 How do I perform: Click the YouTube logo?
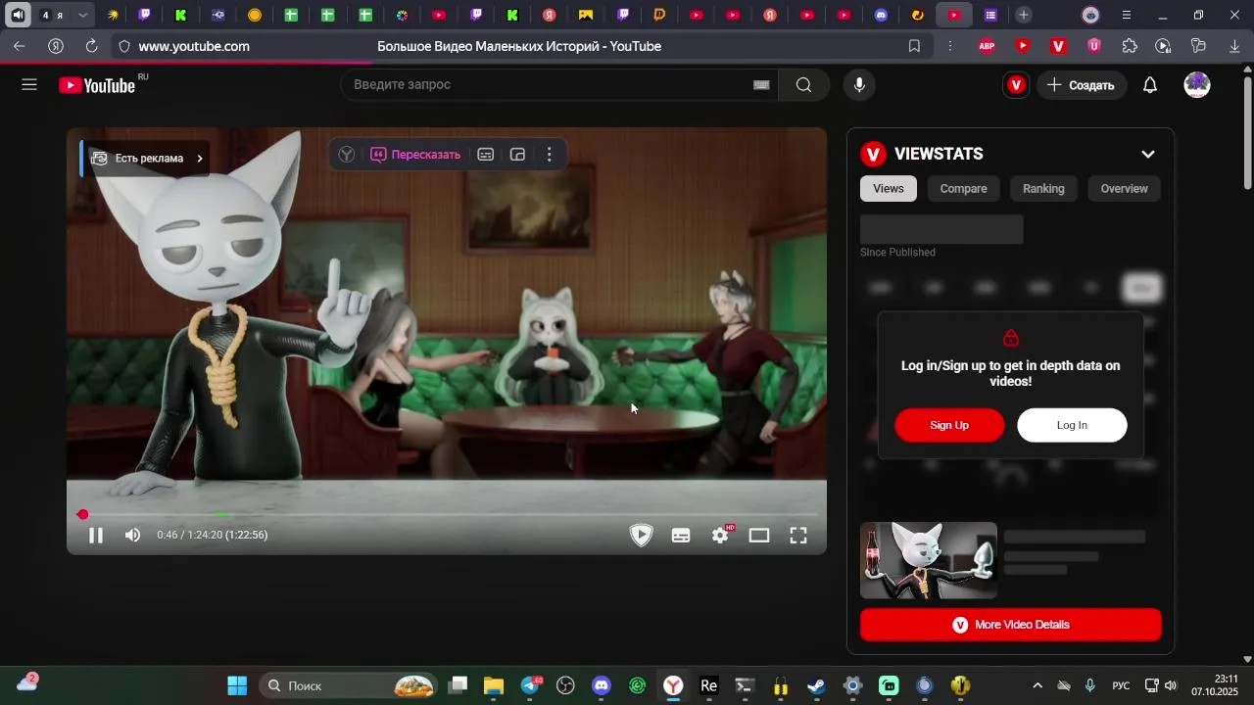pyautogui.click(x=97, y=85)
